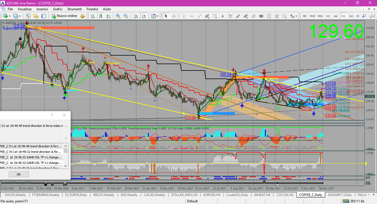The height and width of the screenshot is (204, 377).
Task: Expand the Profiles dropdown arrow
Action: click(x=20, y=16)
